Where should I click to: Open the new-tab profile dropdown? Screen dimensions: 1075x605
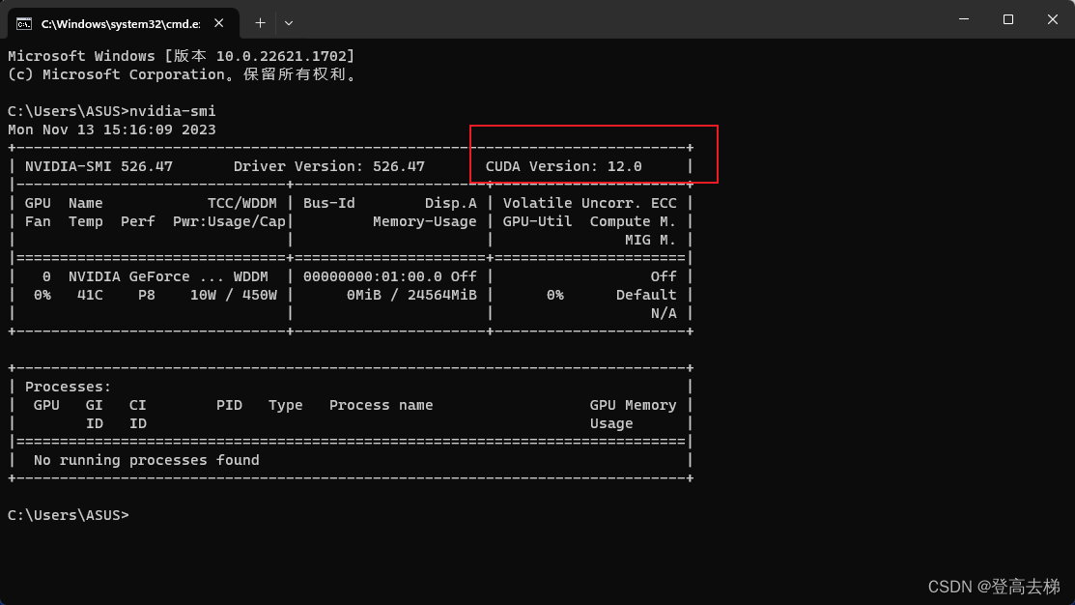point(289,23)
